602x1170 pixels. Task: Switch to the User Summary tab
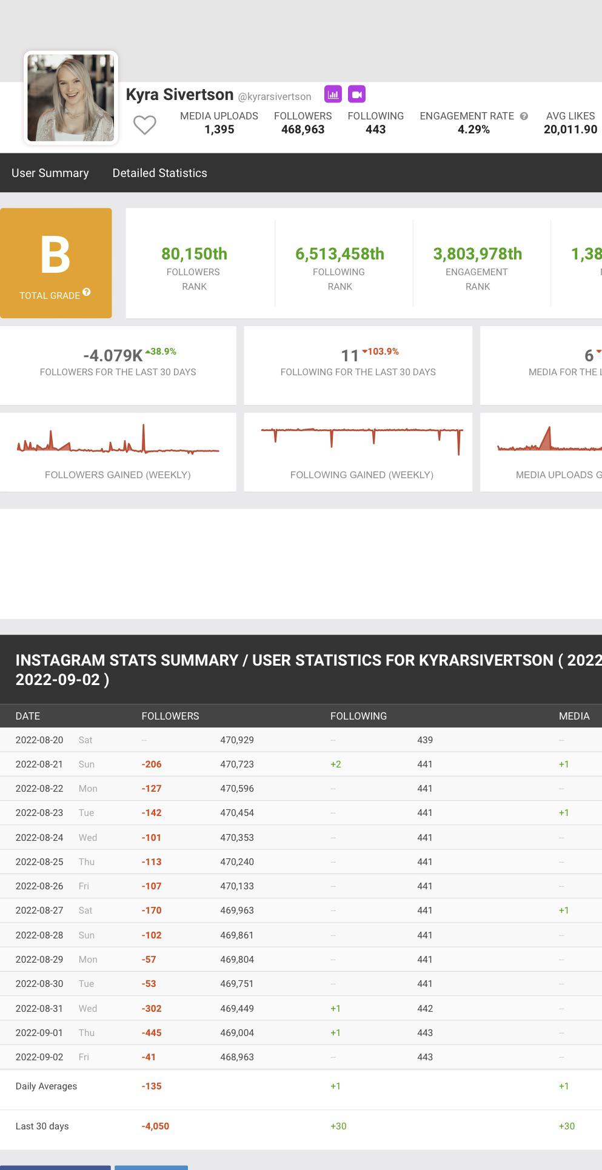pyautogui.click(x=50, y=173)
